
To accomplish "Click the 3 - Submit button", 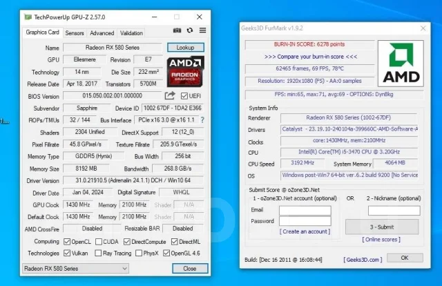I will tap(382, 227).
